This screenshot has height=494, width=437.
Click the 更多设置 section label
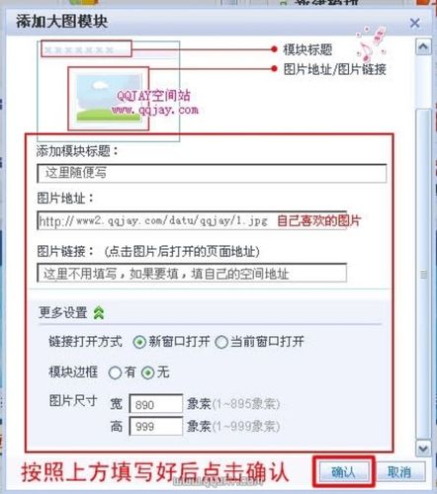click(x=62, y=312)
